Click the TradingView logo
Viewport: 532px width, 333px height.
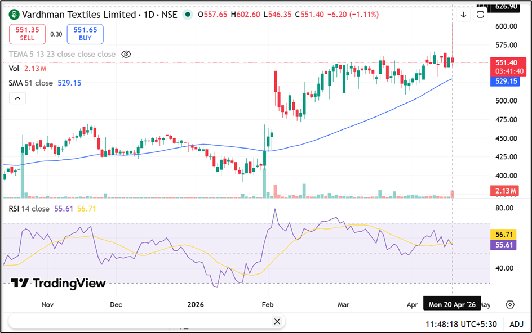pos(58,283)
